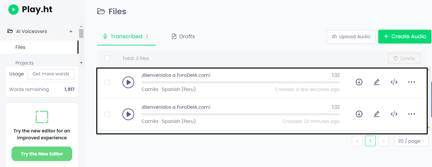Image resolution: width=432 pixels, height=167 pixels.
Task: Open embed code for the second audio
Action: [x=394, y=114]
